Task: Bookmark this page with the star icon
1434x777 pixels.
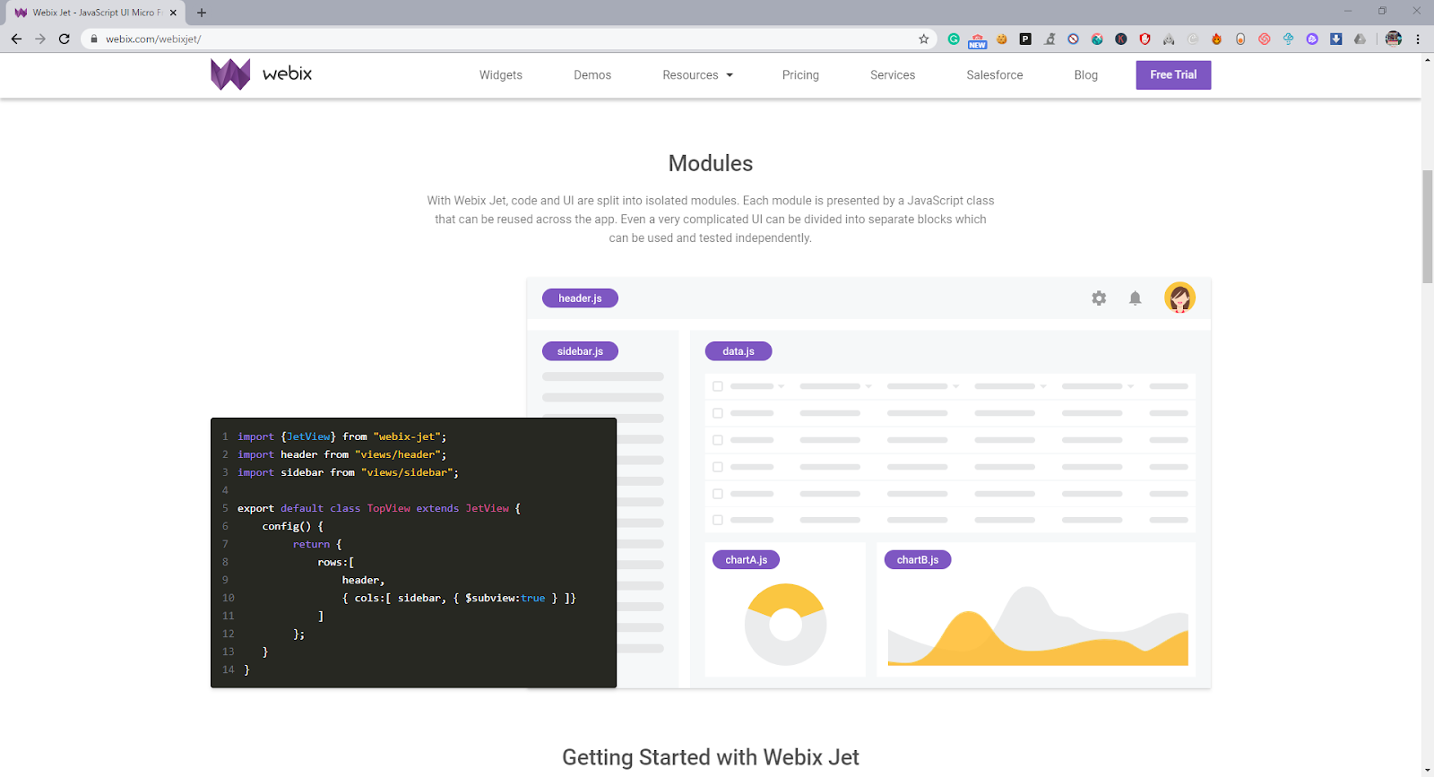Action: (x=924, y=39)
